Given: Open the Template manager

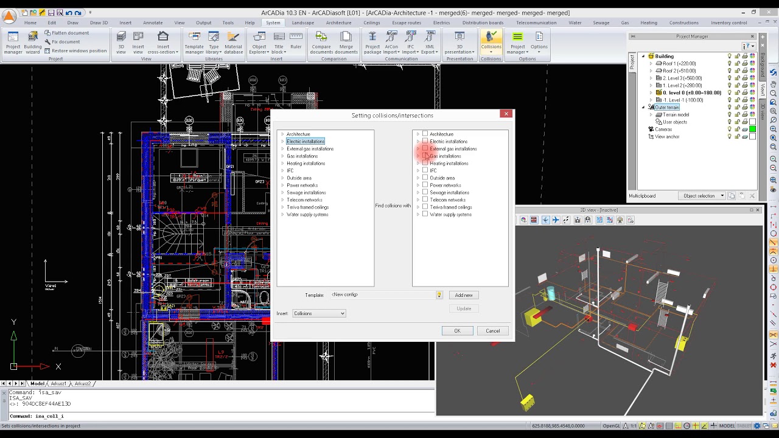Looking at the screenshot, I should tap(194, 43).
